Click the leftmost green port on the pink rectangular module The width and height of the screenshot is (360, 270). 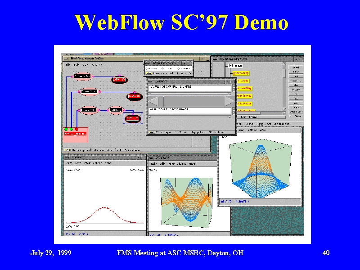(x=66, y=129)
